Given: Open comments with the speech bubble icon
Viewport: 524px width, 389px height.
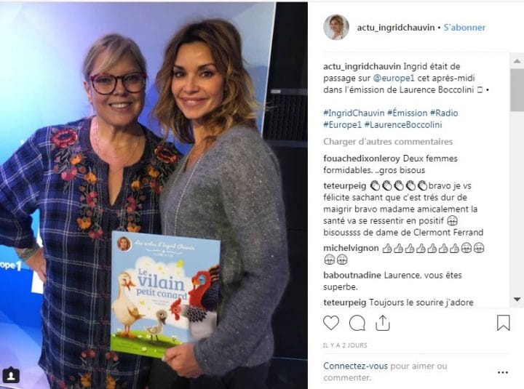Looking at the screenshot, I should [357, 323].
